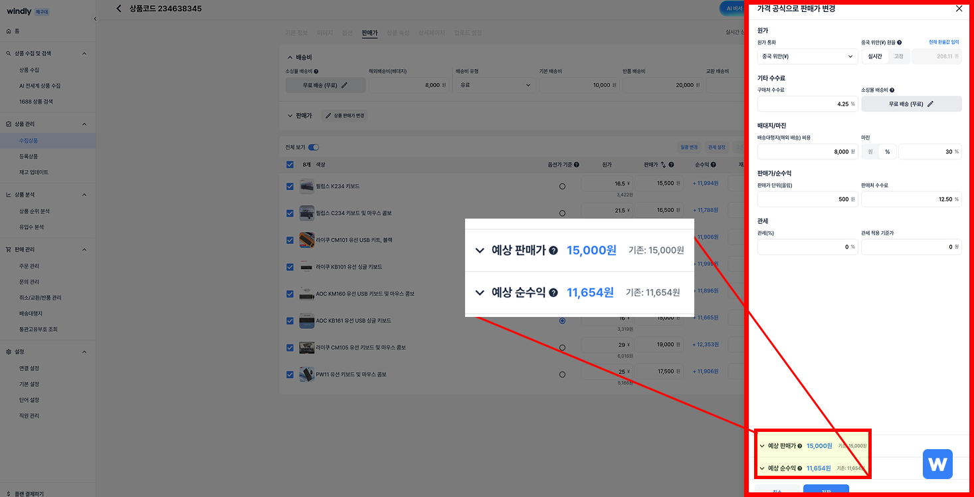The width and height of the screenshot is (974, 497).
Task: Click panel's 무료 배송 (무료) edit button
Action: click(x=911, y=104)
